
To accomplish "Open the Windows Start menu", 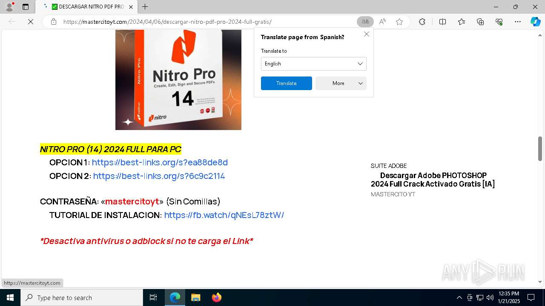I will [10, 297].
